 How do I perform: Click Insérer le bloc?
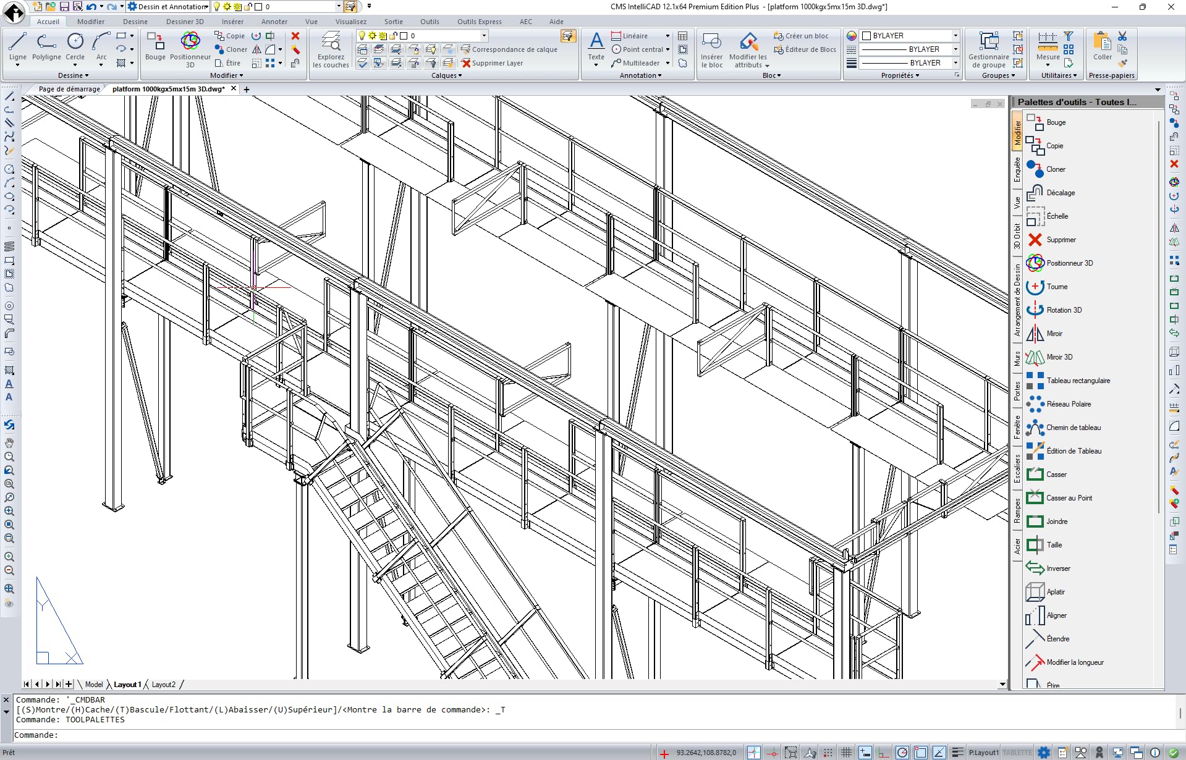click(x=711, y=49)
